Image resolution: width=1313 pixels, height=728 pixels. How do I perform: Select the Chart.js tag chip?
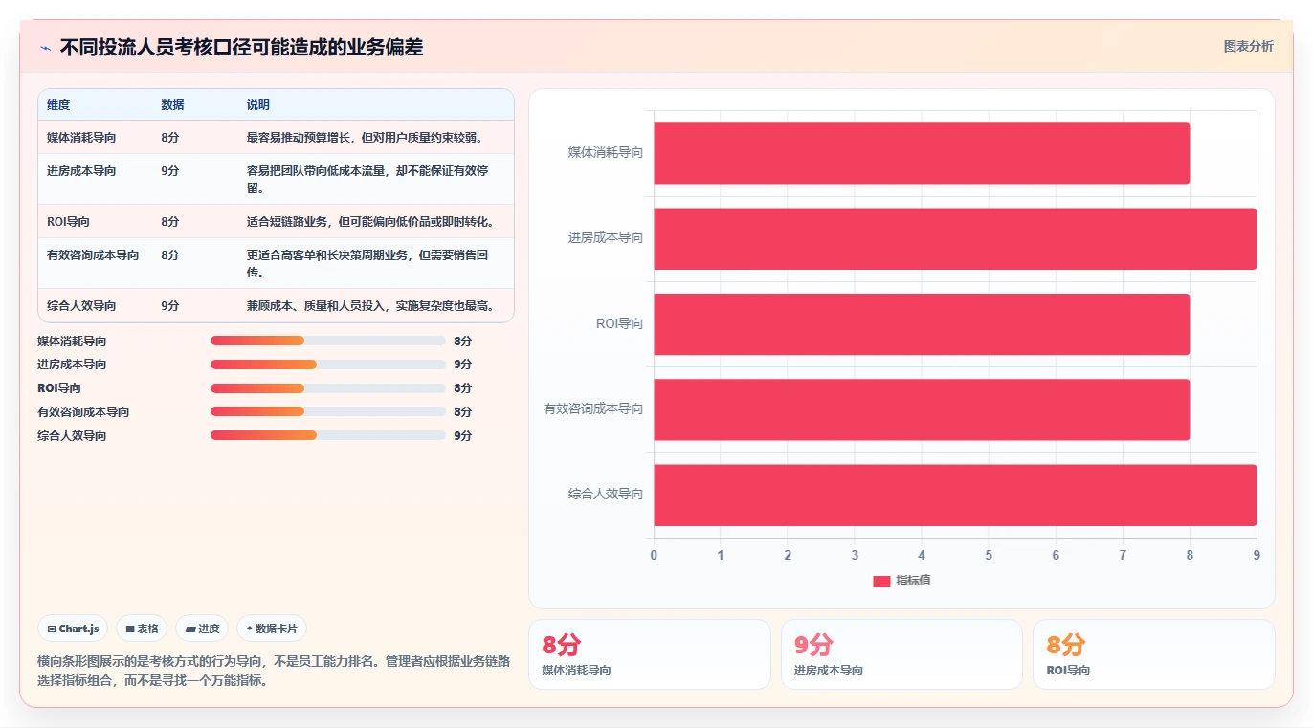73,629
